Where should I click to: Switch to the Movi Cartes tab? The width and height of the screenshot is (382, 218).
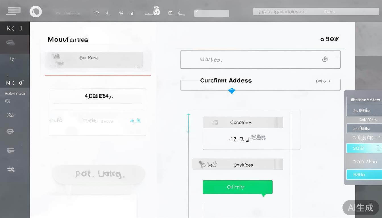coord(68,39)
